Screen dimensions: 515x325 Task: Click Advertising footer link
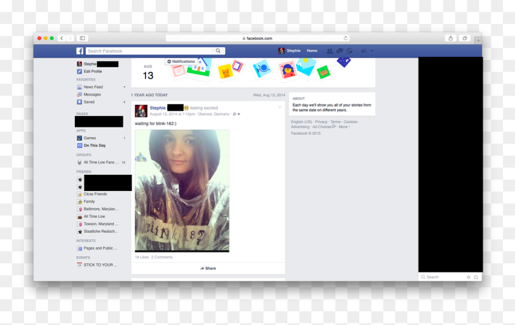click(x=300, y=127)
